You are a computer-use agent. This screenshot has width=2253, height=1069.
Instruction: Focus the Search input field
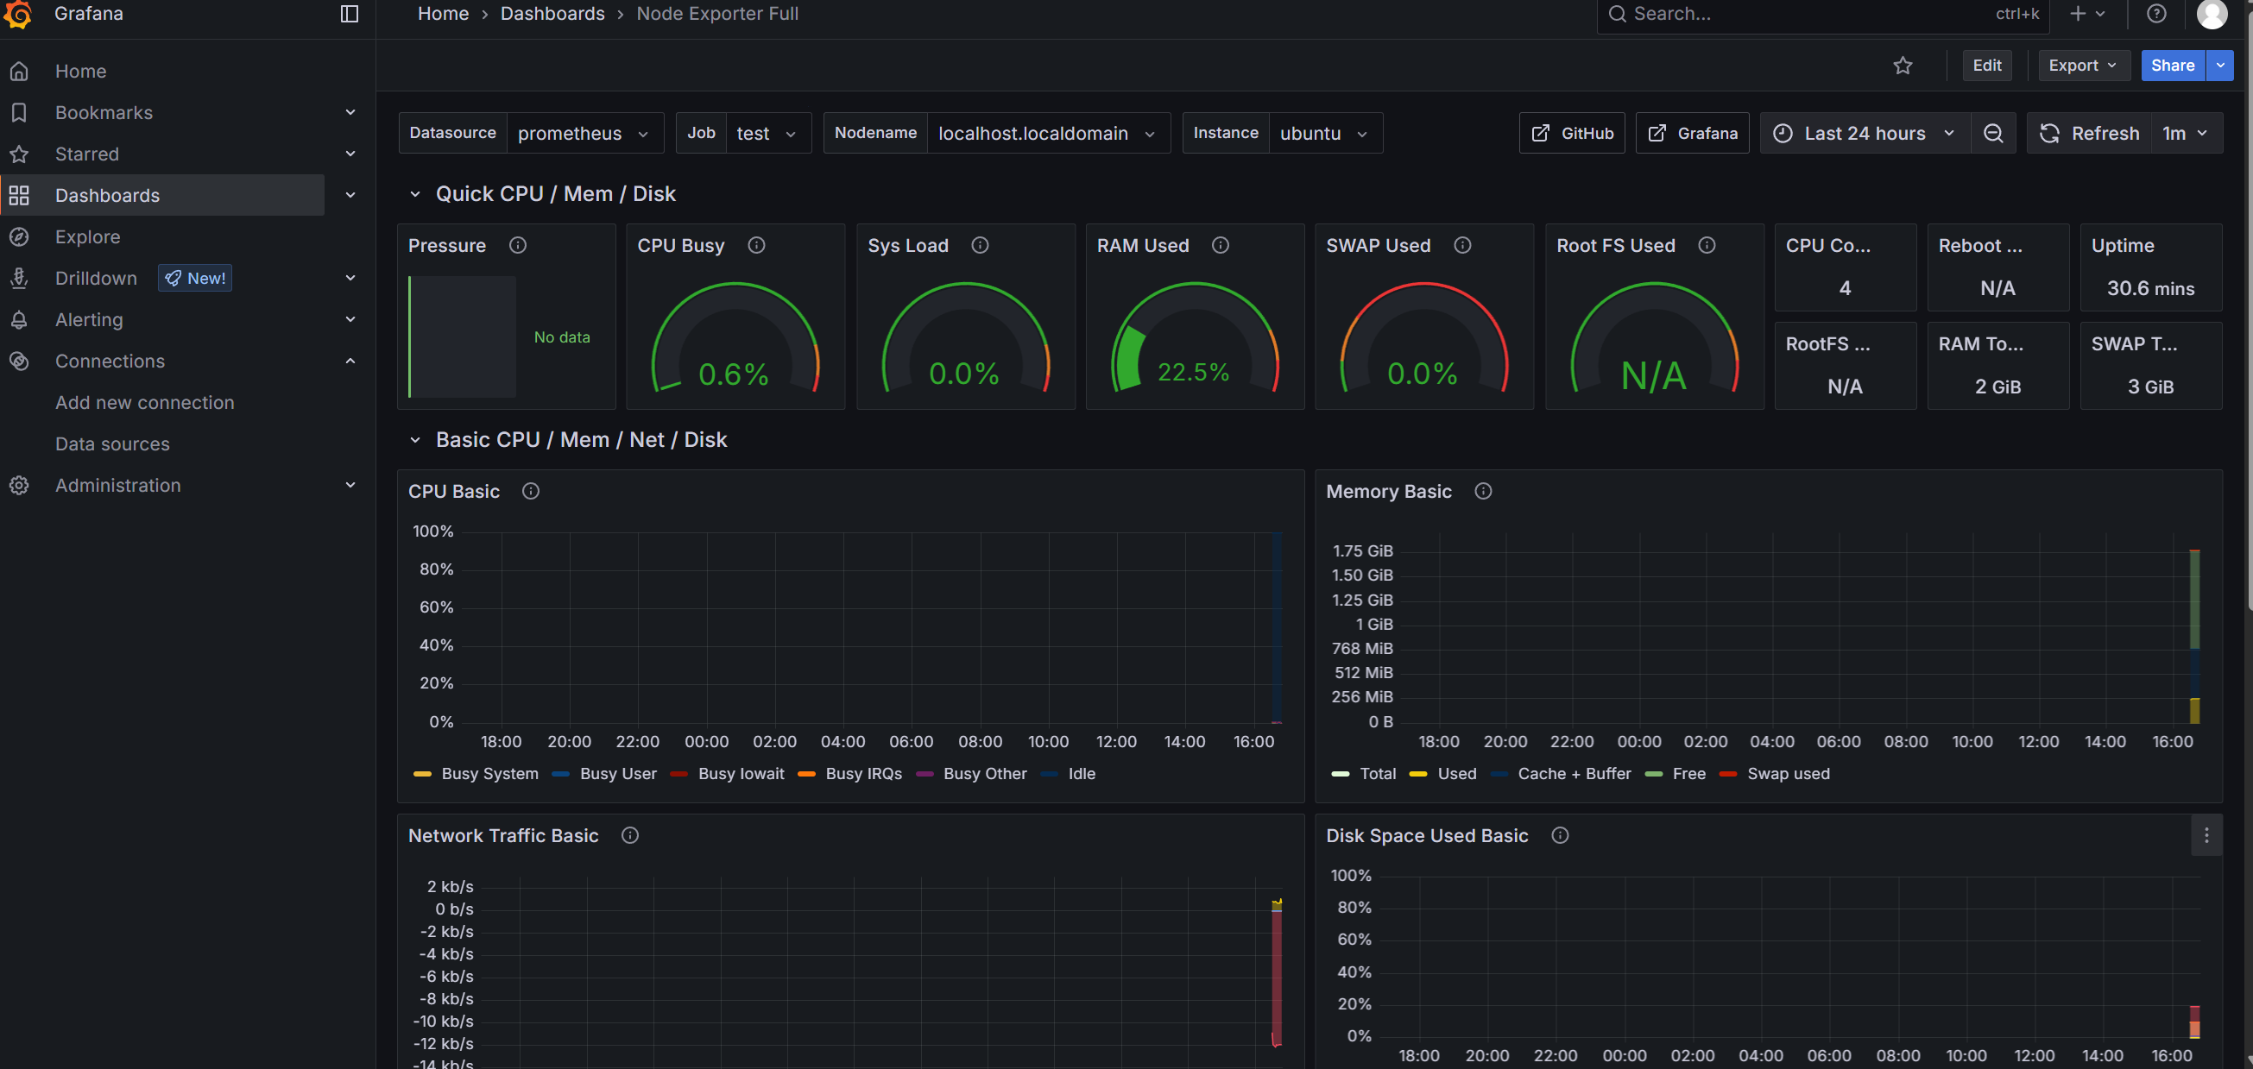[1802, 14]
